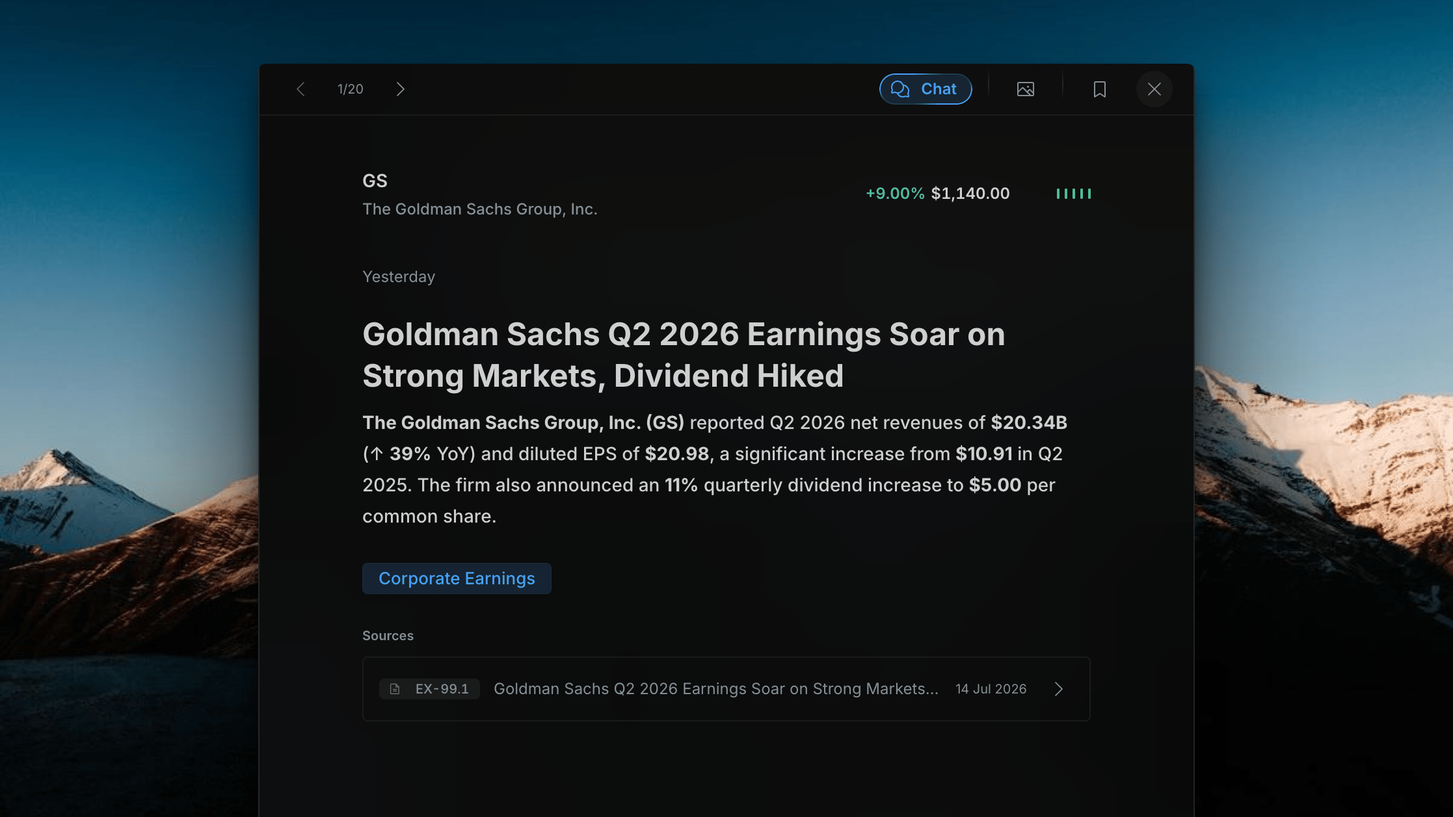The image size is (1453, 817).
Task: Go to the previous story arrow
Action: [x=300, y=89]
